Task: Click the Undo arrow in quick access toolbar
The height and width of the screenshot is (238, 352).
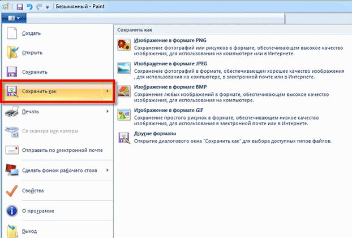Action: point(28,6)
